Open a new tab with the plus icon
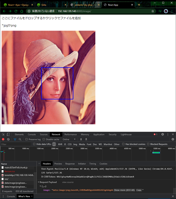 [139, 5]
